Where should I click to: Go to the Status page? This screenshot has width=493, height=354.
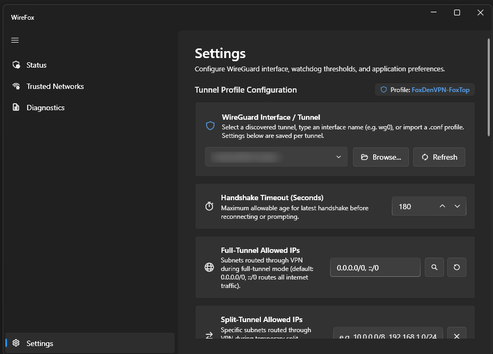pyautogui.click(x=90, y=65)
